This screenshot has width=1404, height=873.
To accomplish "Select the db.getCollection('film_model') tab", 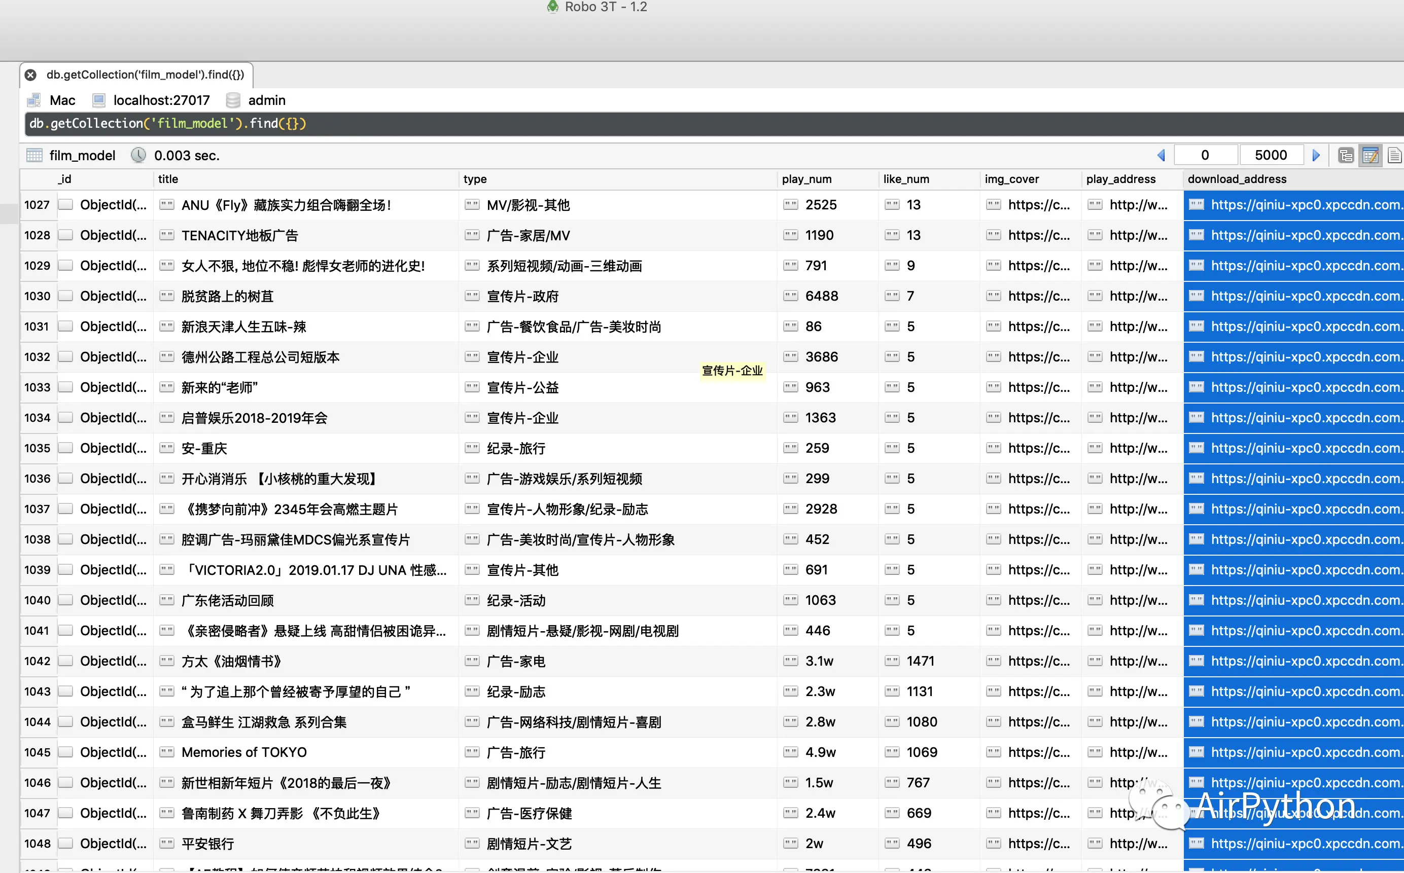I will (x=145, y=75).
